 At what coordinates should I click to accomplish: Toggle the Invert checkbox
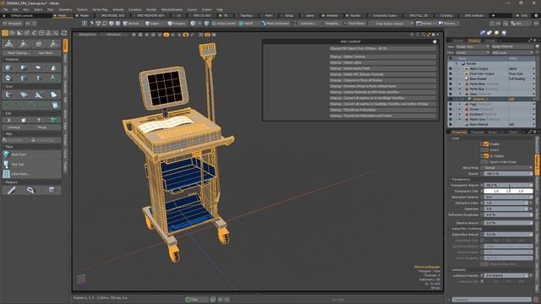[486, 150]
